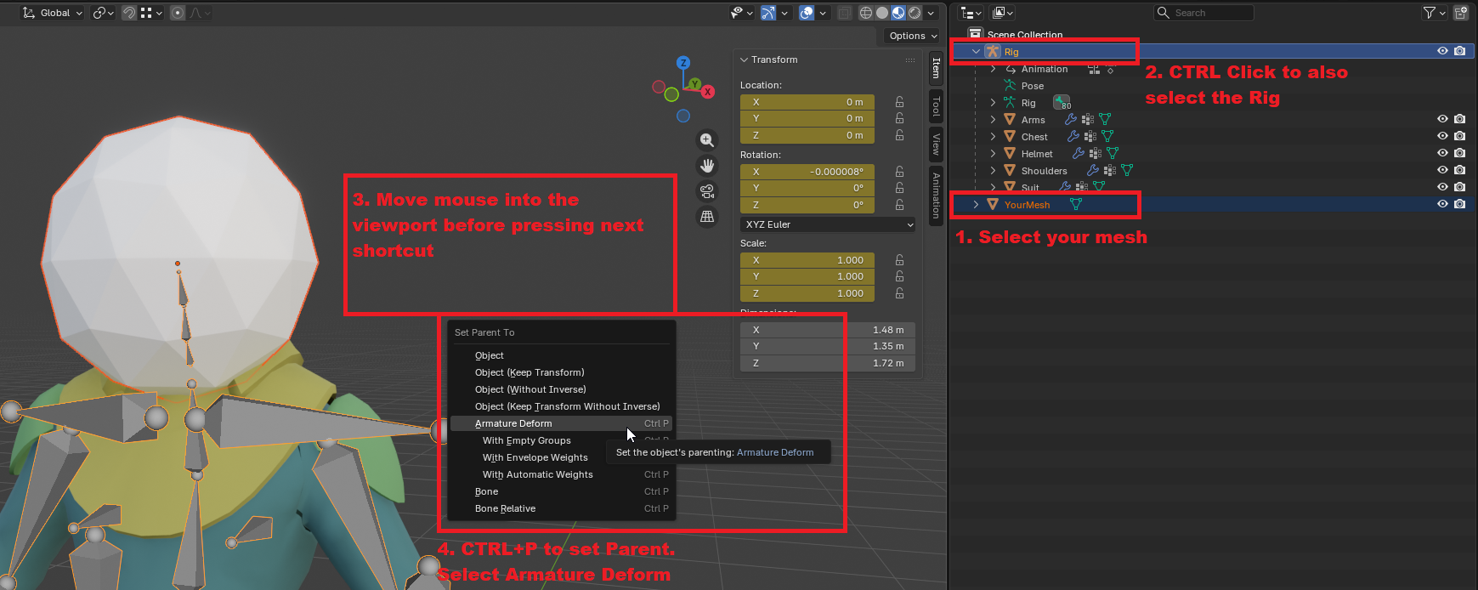Enable wireframe viewport shading
Image resolution: width=1478 pixels, height=590 pixels.
[x=865, y=13]
